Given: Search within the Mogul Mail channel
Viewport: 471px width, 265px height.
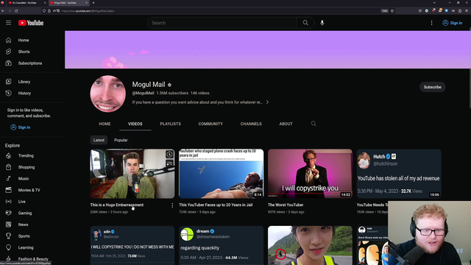Looking at the screenshot, I should [x=314, y=124].
